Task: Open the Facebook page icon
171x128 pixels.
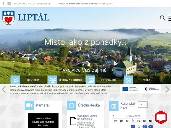Action: (x=3, y=4)
